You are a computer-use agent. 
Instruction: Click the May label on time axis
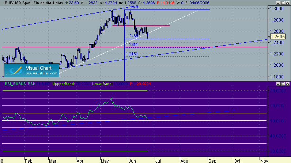pos(105,161)
